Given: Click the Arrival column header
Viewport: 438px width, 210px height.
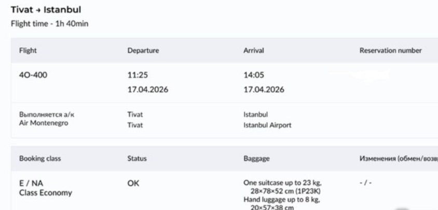Looking at the screenshot, I should click(254, 50).
